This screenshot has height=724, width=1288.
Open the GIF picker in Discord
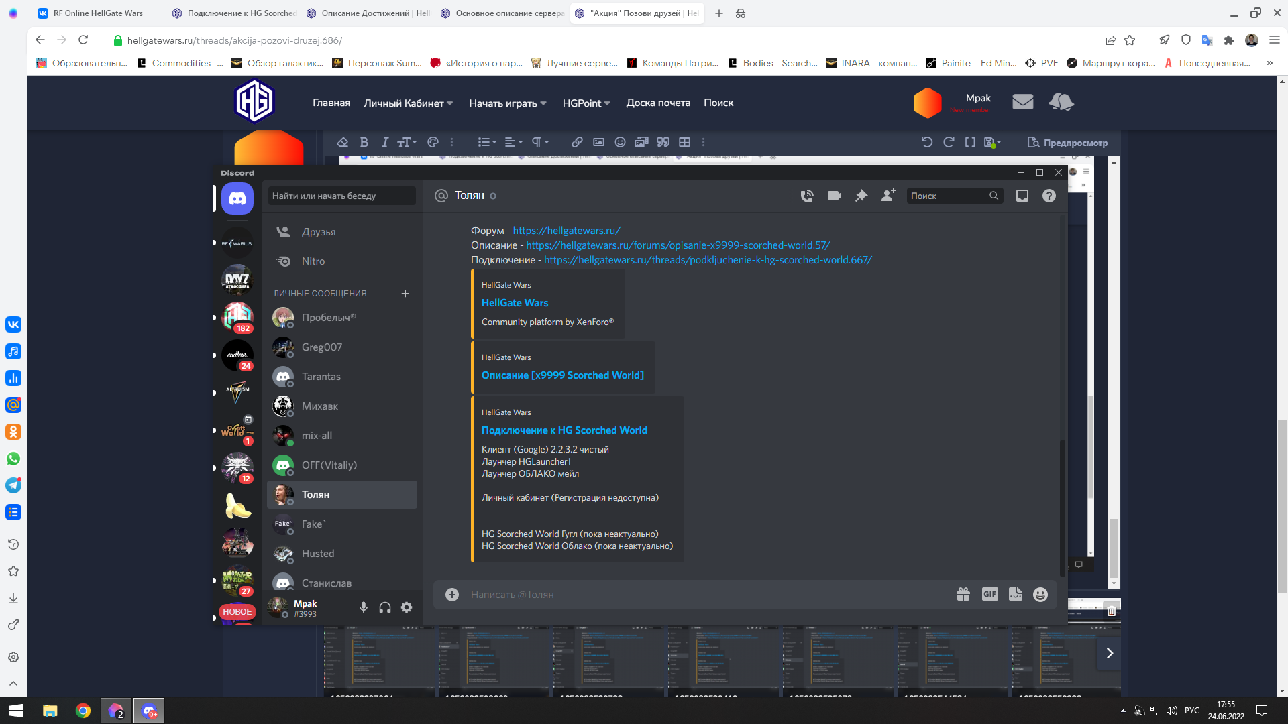990,594
